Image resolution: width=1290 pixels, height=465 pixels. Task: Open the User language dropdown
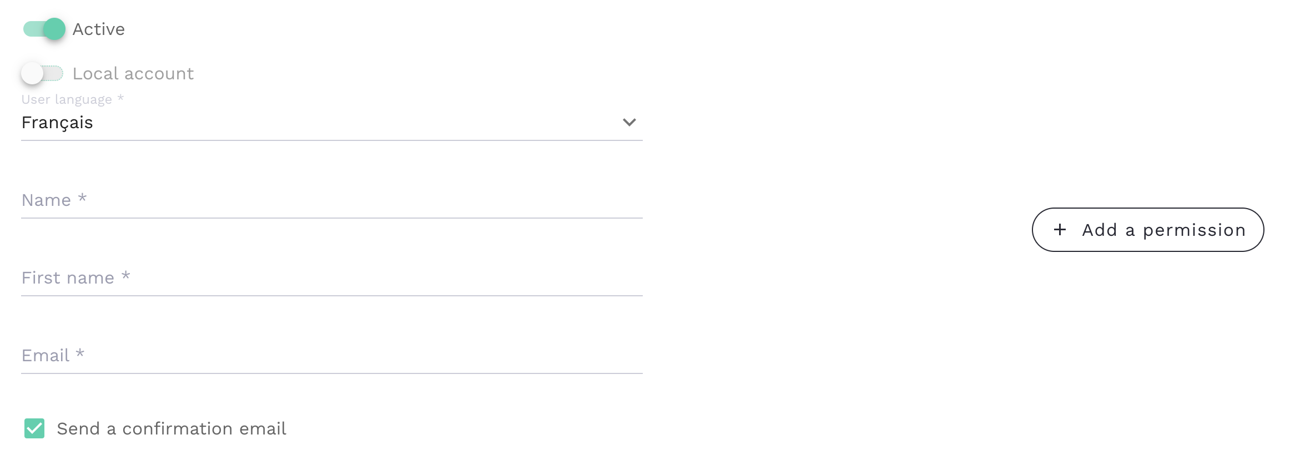(331, 123)
